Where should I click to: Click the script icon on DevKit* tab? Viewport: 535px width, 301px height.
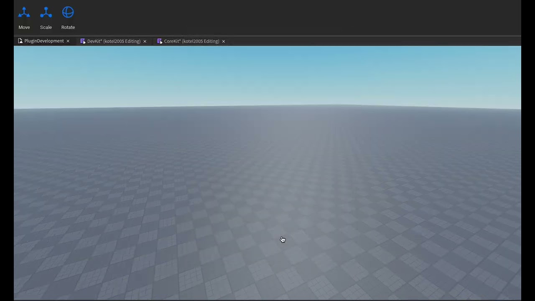coord(83,41)
